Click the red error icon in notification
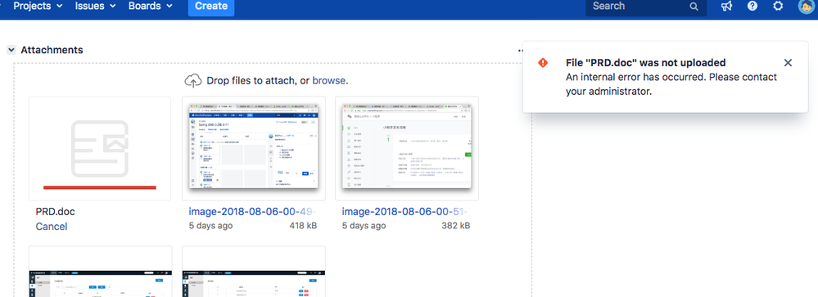Viewport: 818px width, 297px height. (543, 62)
